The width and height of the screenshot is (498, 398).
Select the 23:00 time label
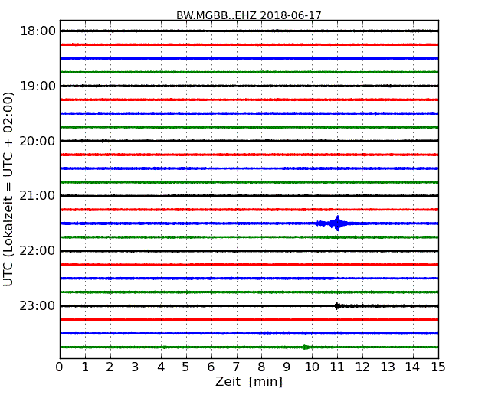38,305
